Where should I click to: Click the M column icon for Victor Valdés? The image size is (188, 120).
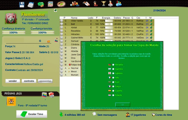151,21
